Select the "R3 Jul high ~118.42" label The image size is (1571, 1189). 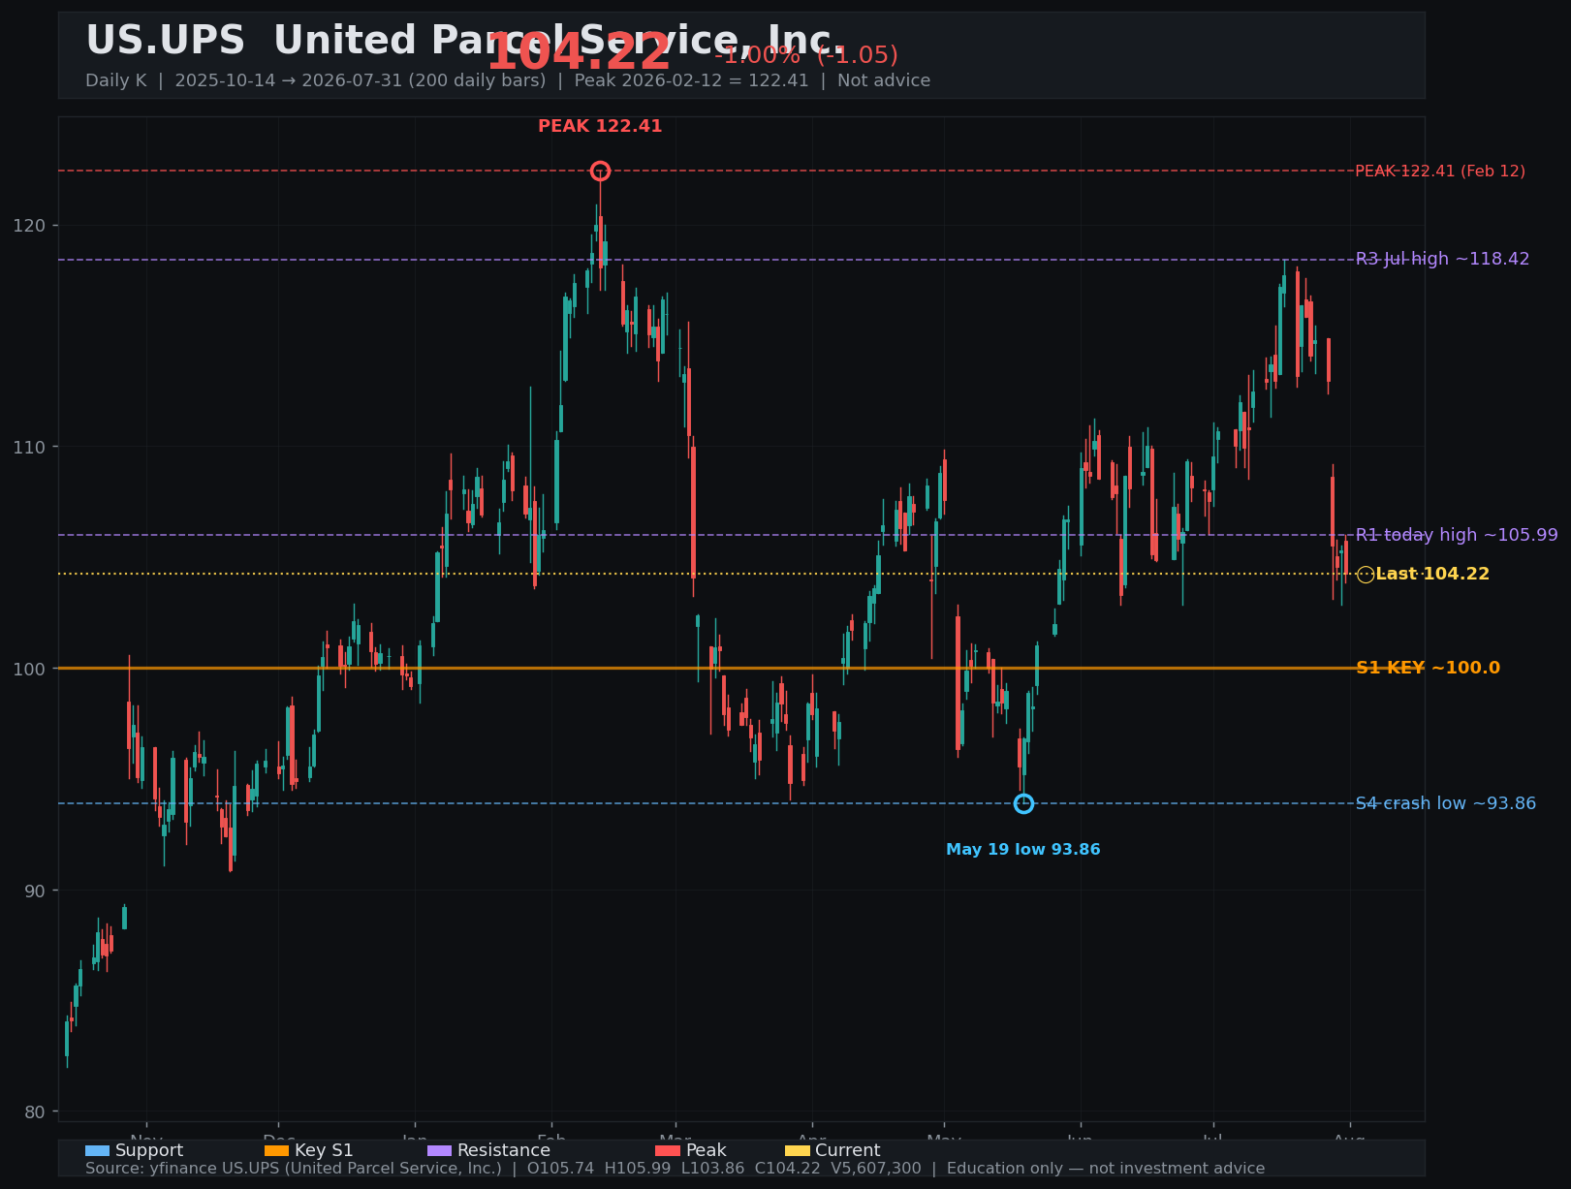pos(1442,260)
